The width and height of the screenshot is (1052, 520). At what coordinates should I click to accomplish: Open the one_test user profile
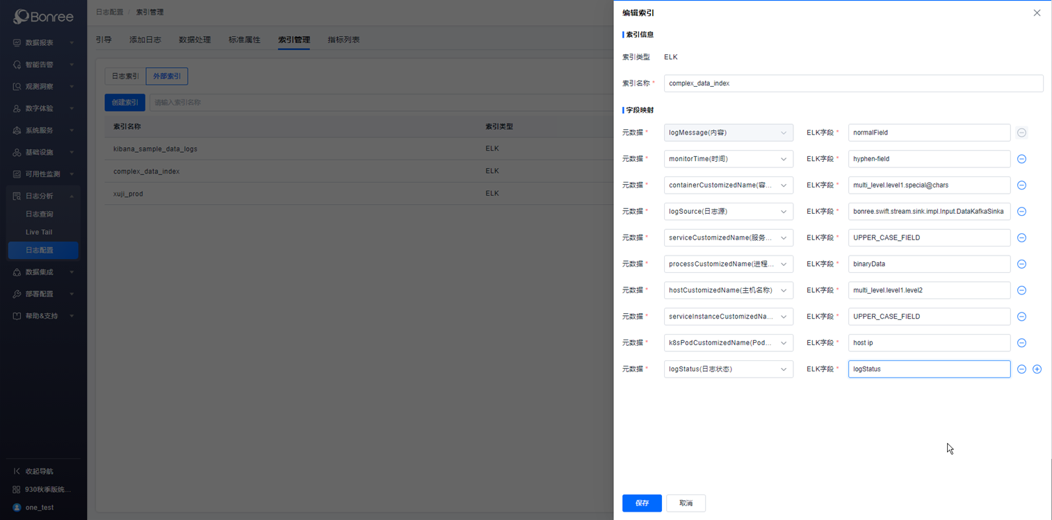(x=39, y=508)
